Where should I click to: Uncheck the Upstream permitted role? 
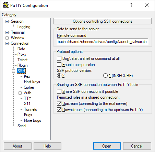[x=59, y=103]
